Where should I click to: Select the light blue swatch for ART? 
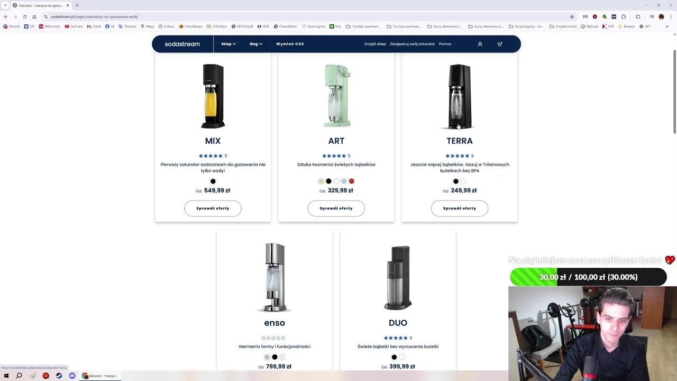click(344, 181)
